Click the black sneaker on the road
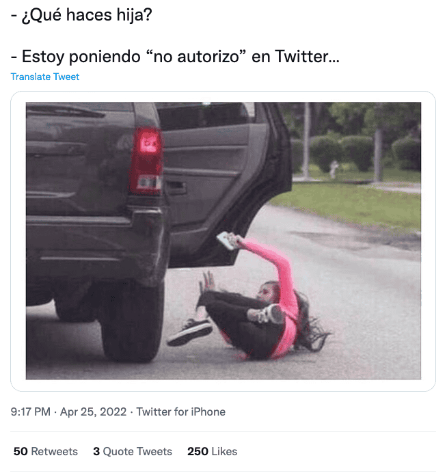Screen dimensions: 447x473 [x=190, y=332]
